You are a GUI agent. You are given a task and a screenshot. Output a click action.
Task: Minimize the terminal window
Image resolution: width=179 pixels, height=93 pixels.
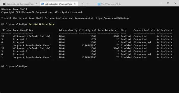click(x=161, y=3)
